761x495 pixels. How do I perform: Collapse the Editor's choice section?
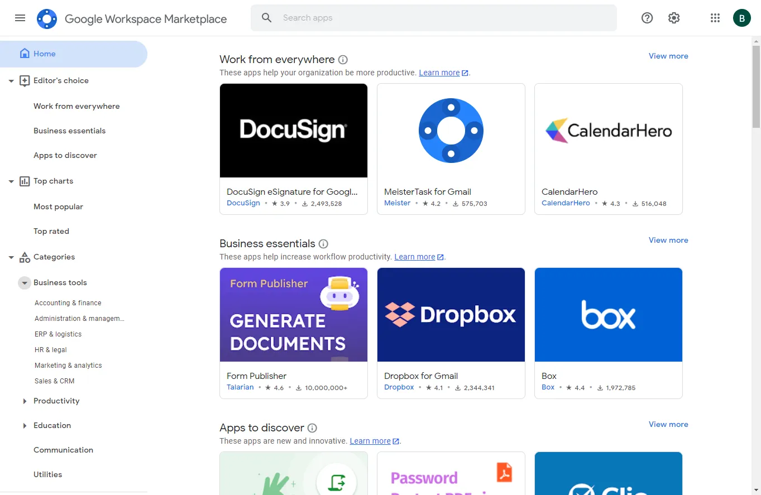[11, 81]
